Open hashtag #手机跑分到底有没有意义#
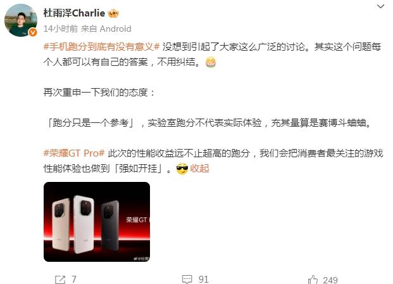The width and height of the screenshot is (393, 284). [101, 47]
